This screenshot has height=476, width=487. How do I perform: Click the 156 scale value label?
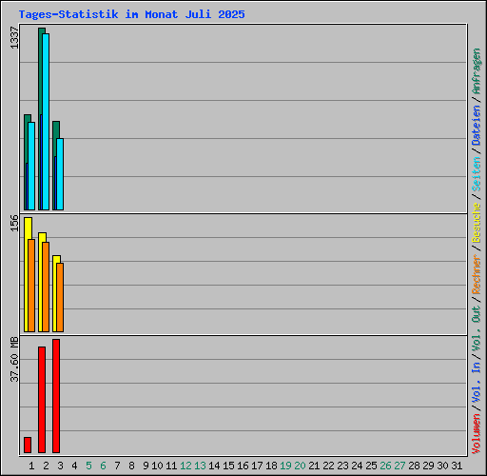coord(14,223)
